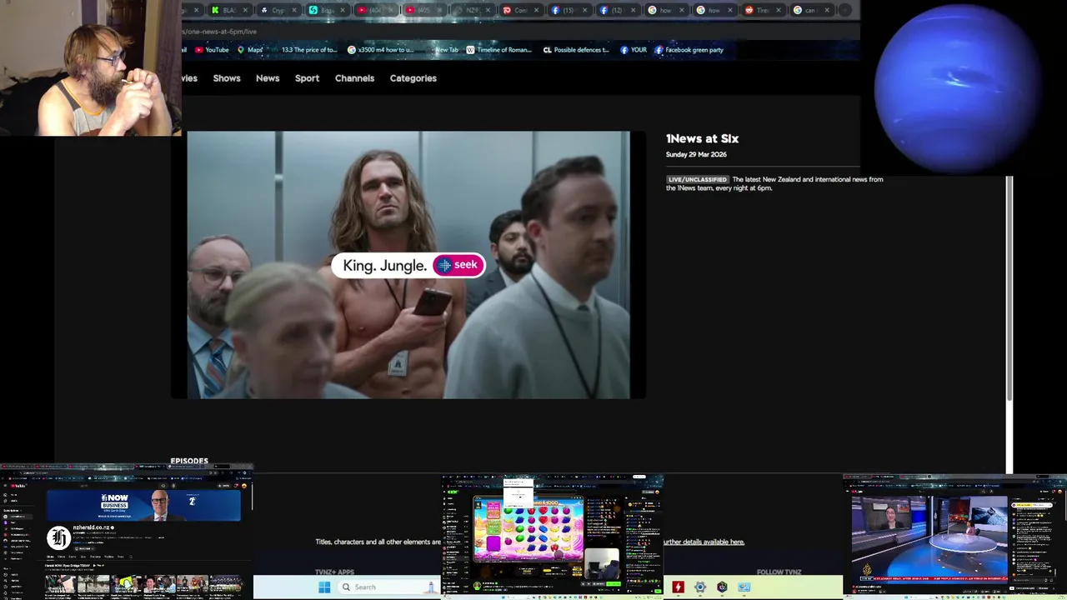Click the Herald logo avatar in YouTube window
The height and width of the screenshot is (600, 1067).
click(58, 537)
